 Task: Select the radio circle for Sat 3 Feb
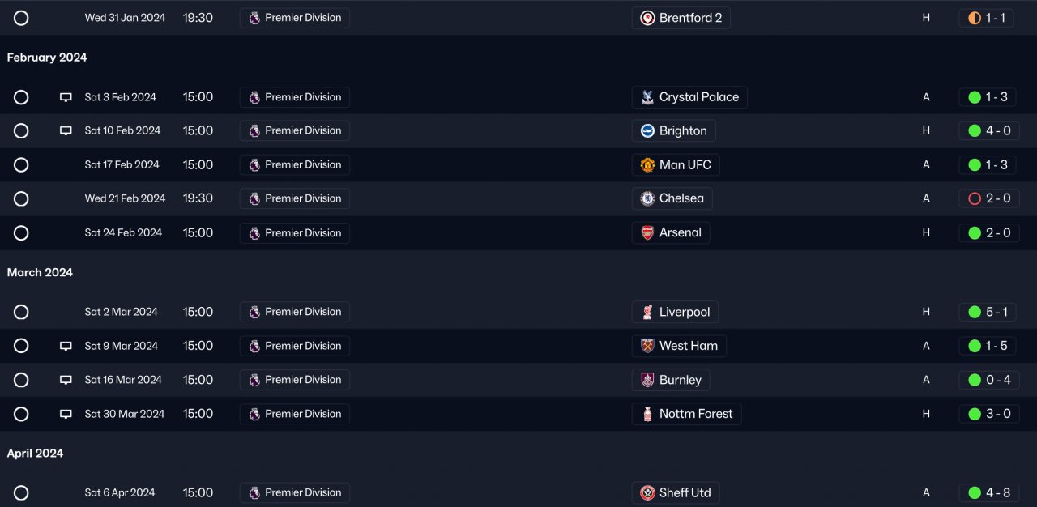click(21, 97)
